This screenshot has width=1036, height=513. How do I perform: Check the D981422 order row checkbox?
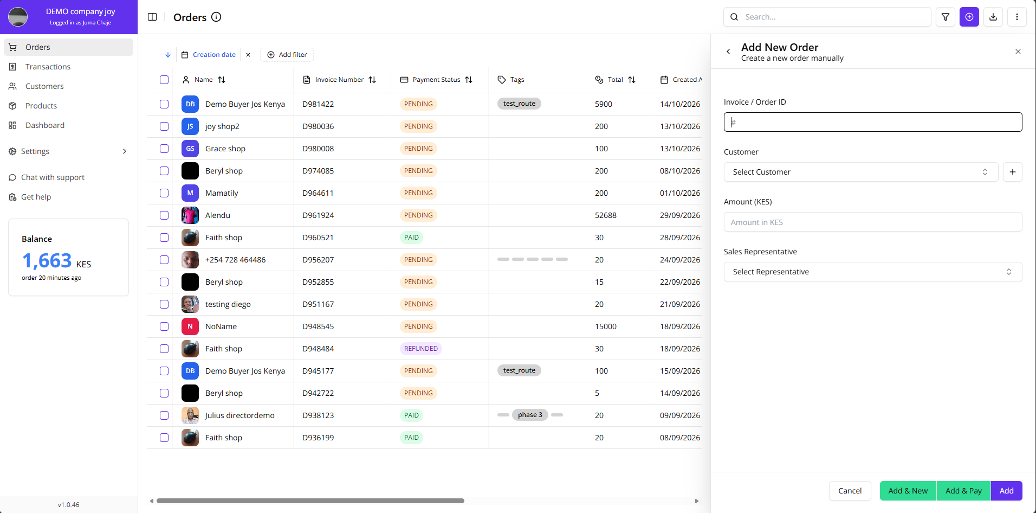(164, 104)
